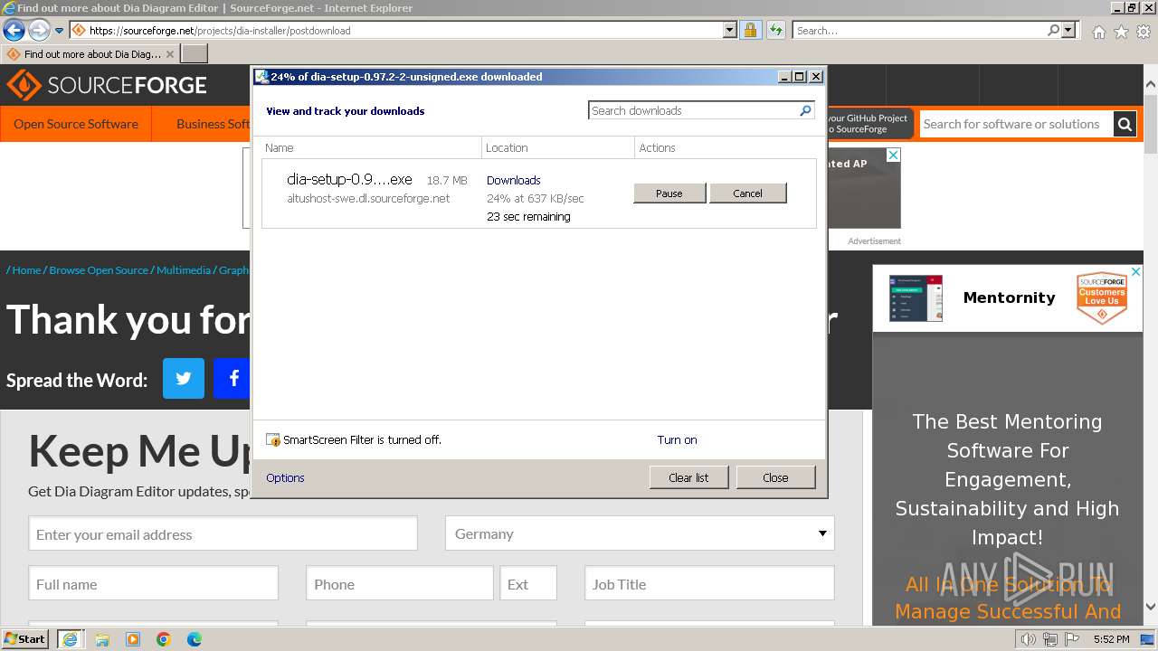Viewport: 1158px width, 651px height.
Task: Click the IE search box field
Action: click(919, 31)
